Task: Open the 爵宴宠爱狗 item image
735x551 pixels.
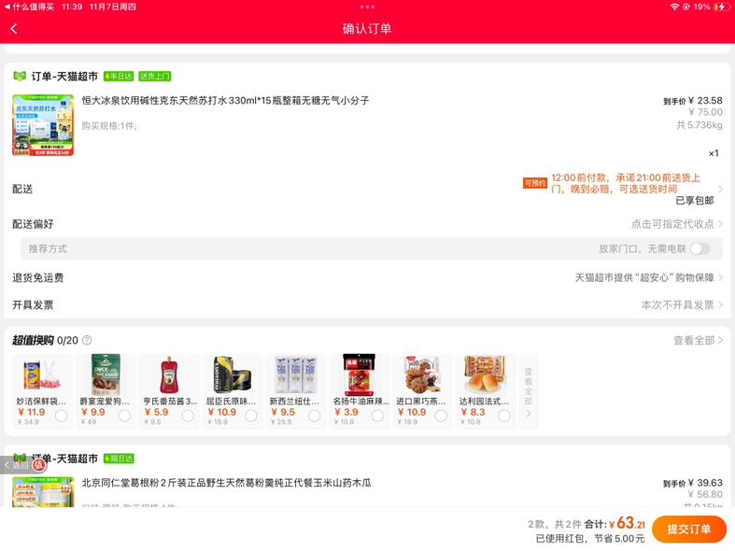Action: tap(106, 374)
